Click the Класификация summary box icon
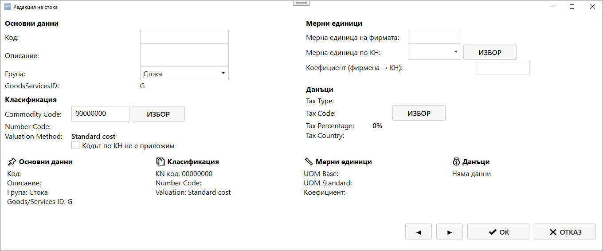 [x=160, y=162]
